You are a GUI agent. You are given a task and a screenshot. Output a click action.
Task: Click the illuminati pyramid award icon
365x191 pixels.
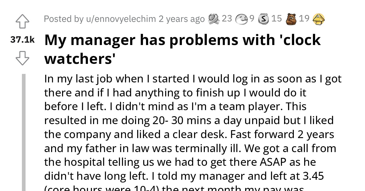click(318, 19)
